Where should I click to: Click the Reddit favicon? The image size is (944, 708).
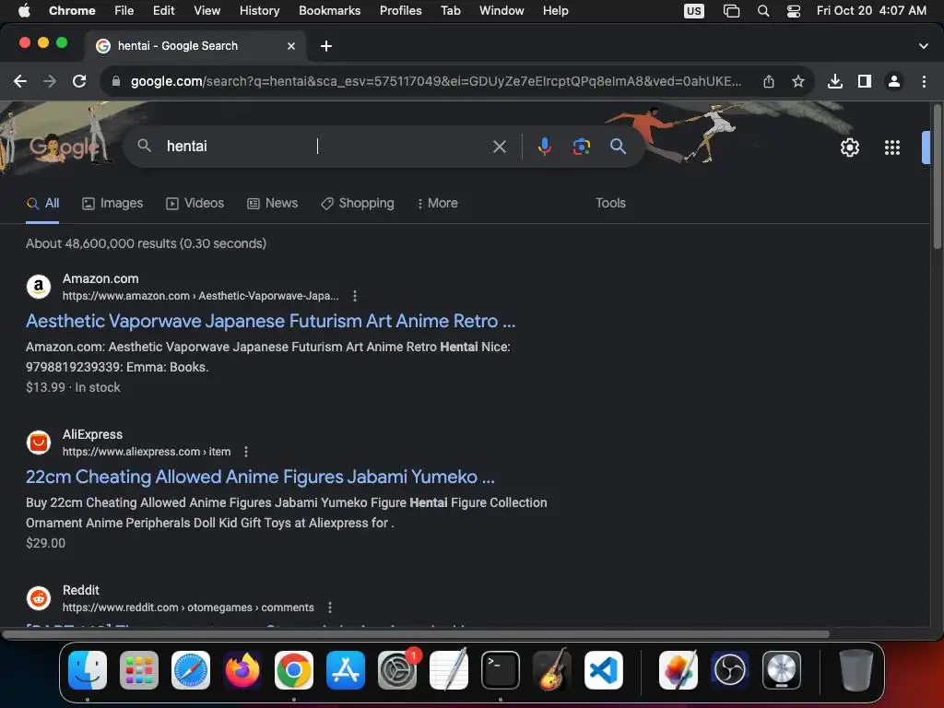(39, 598)
